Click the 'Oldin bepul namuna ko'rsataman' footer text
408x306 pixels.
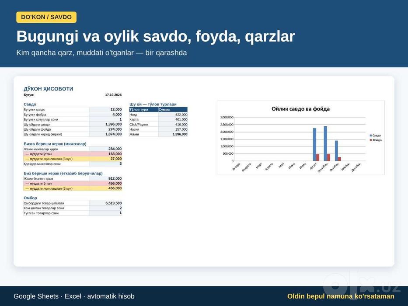341,296
